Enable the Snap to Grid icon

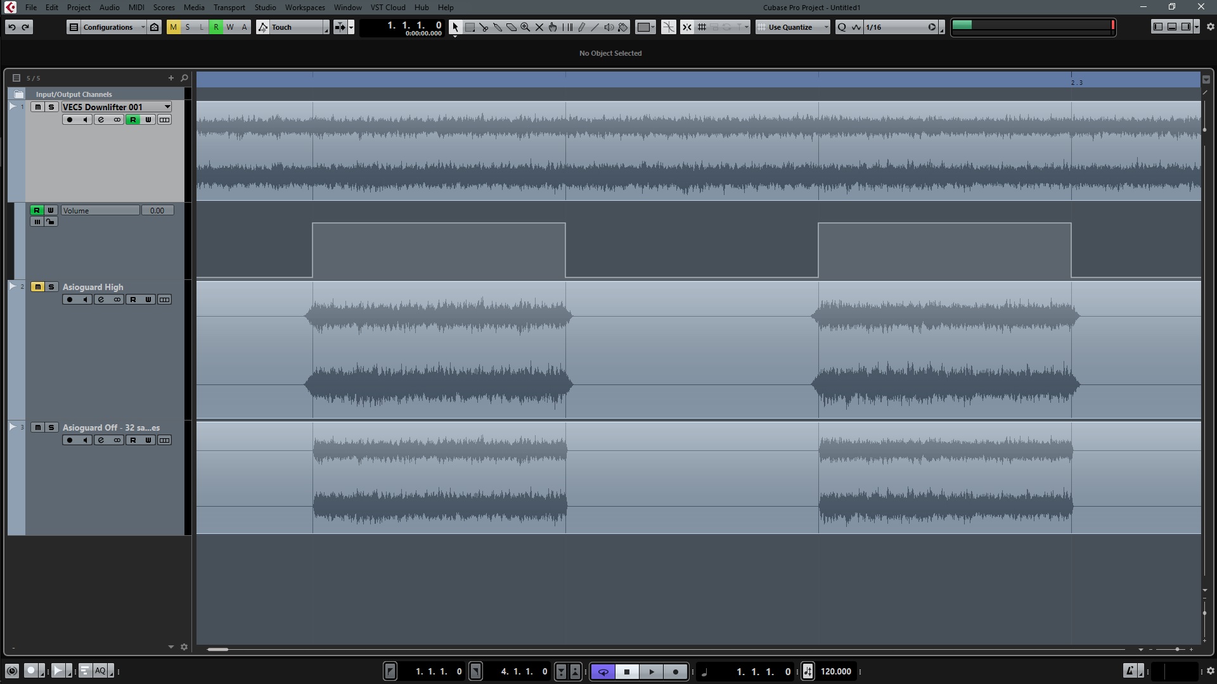701,27
